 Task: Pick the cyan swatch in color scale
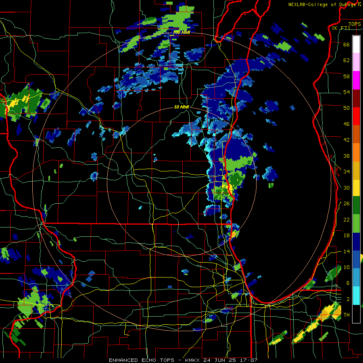(356, 296)
